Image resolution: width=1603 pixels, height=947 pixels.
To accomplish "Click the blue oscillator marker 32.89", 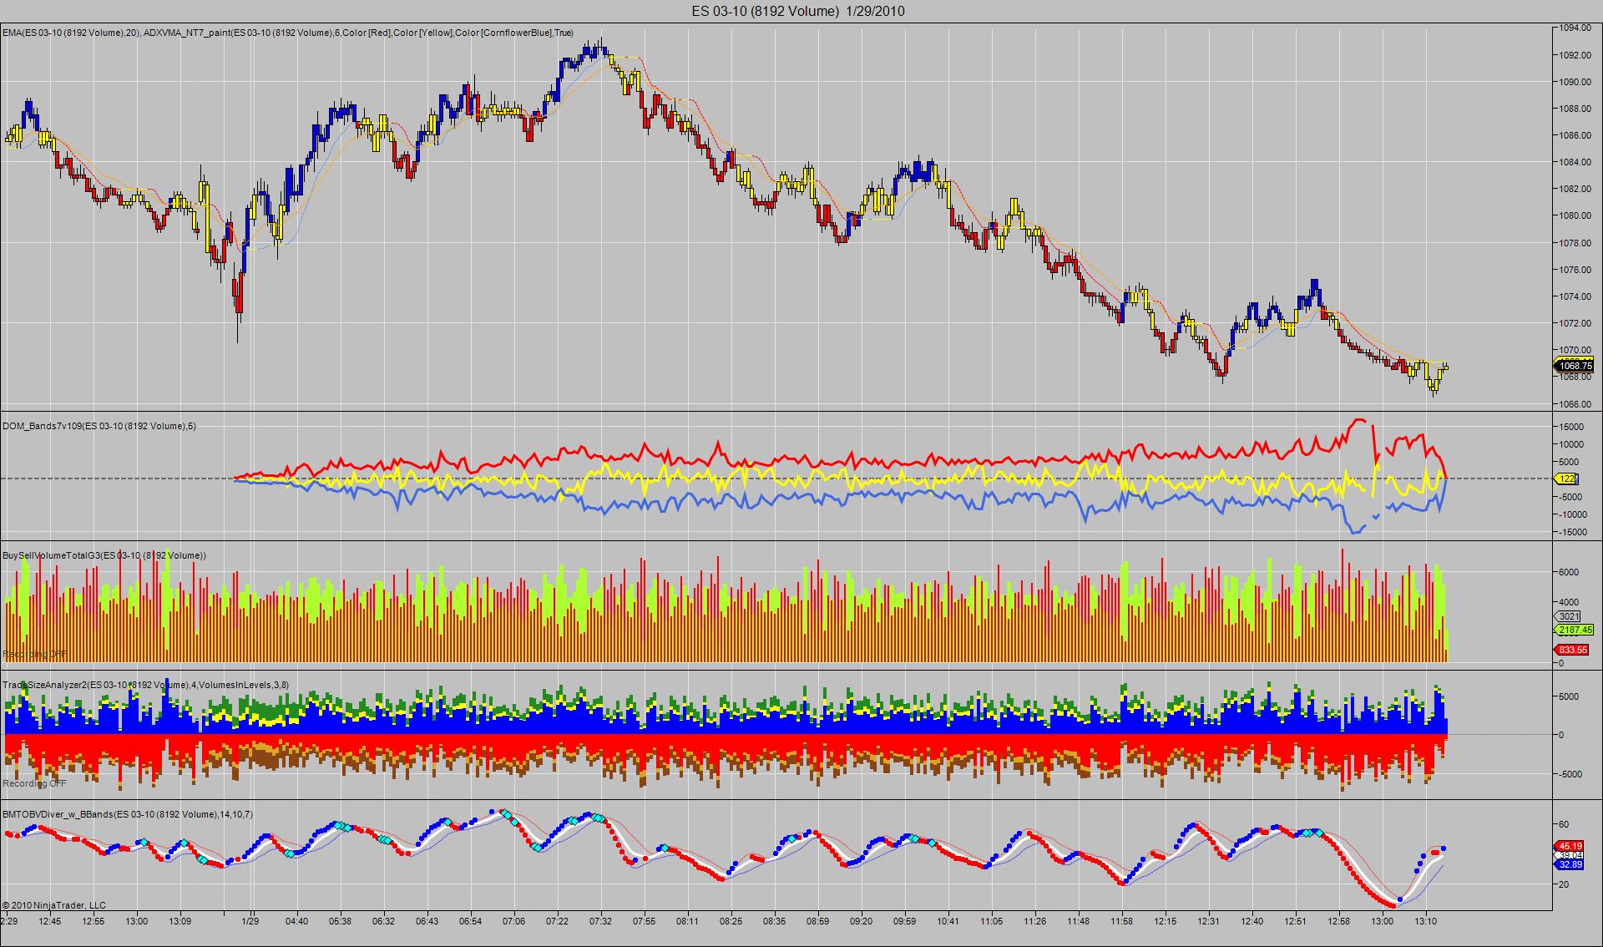I will (x=1570, y=864).
